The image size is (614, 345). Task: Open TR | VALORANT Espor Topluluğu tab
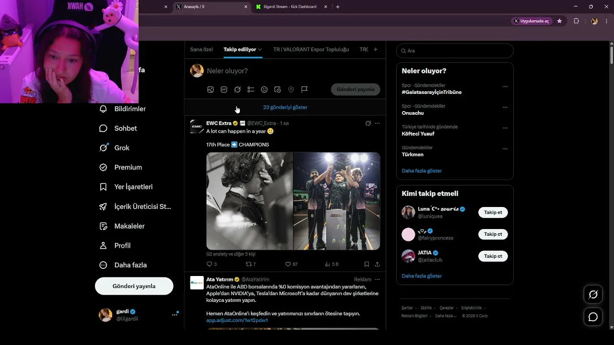(x=311, y=49)
